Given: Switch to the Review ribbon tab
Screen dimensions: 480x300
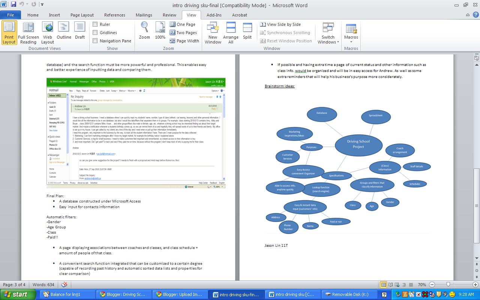Looking at the screenshot, I should click(169, 15).
